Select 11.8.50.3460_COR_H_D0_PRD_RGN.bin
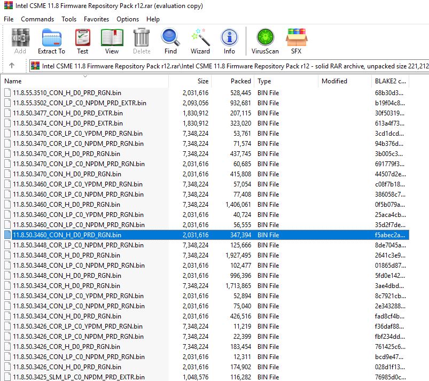The height and width of the screenshot is (381, 429). [x=66, y=205]
